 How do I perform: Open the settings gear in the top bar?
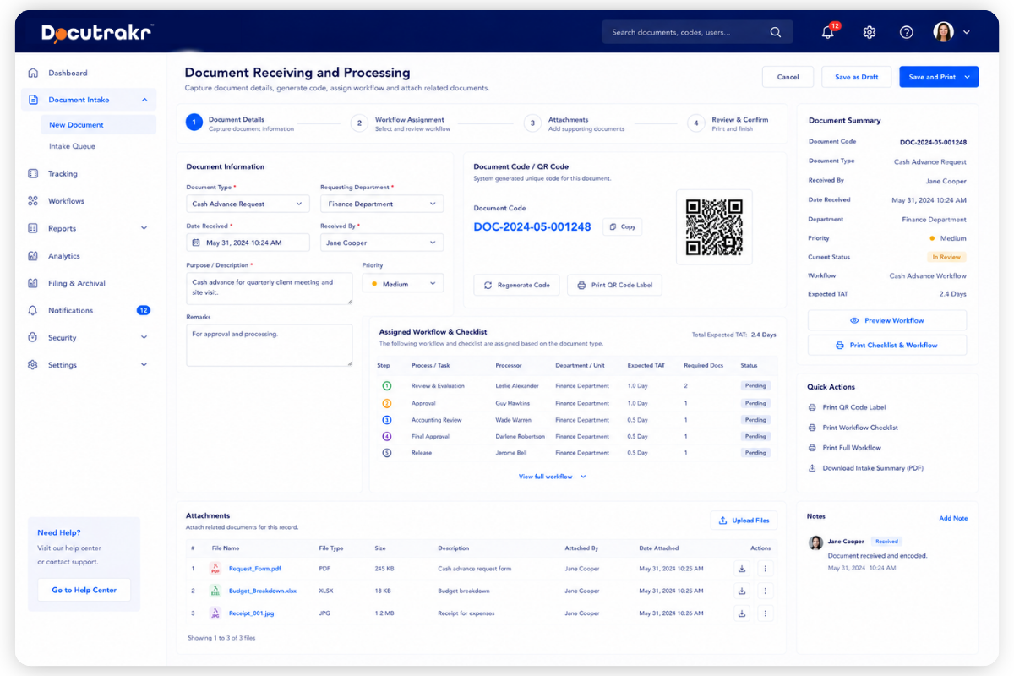coord(869,32)
